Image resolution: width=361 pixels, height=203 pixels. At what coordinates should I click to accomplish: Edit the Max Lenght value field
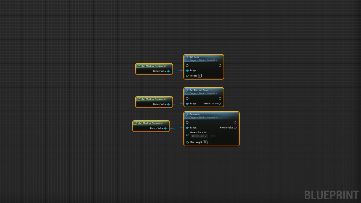(205, 142)
